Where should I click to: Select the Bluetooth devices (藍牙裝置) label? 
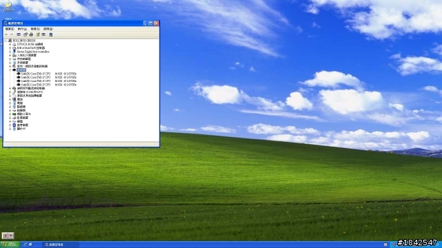[23, 125]
